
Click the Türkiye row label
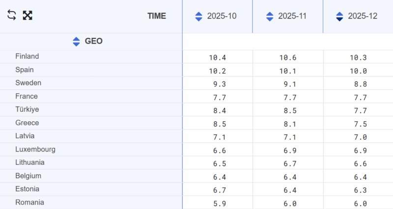pos(27,109)
